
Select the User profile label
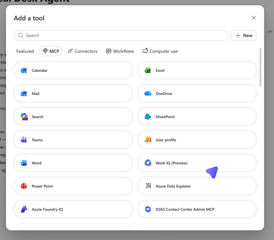point(166,140)
